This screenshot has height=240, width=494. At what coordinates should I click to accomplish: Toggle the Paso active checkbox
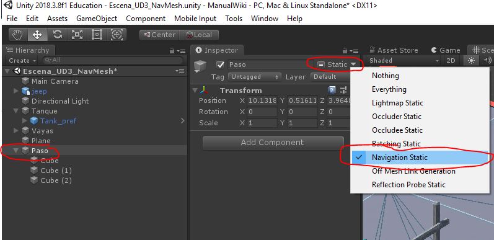220,64
